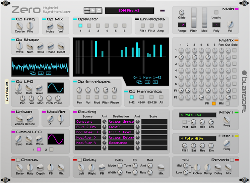Click the Filt 2 envelope button
The image size is (250, 183).
click(x=152, y=26)
